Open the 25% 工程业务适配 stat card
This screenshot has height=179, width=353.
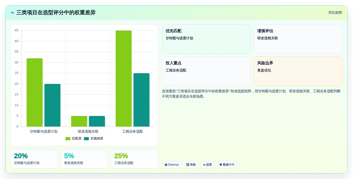coord(134,159)
